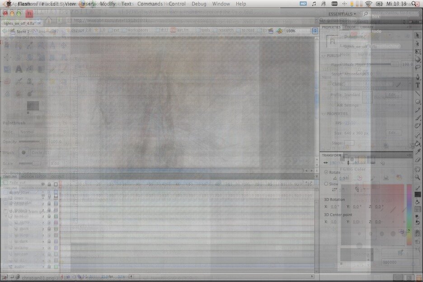
Task: Click the pencil icon beside Class field
Action: tap(399, 85)
